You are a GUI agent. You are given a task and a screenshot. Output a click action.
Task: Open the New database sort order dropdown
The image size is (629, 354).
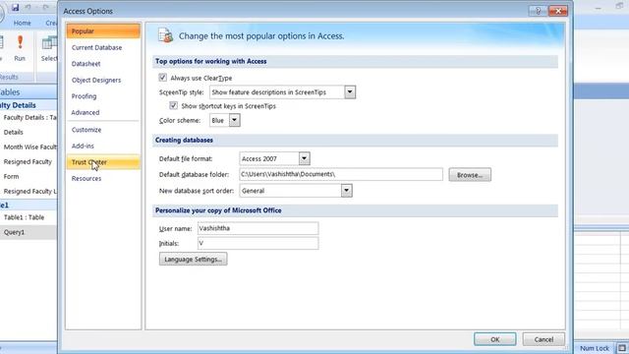pos(347,191)
